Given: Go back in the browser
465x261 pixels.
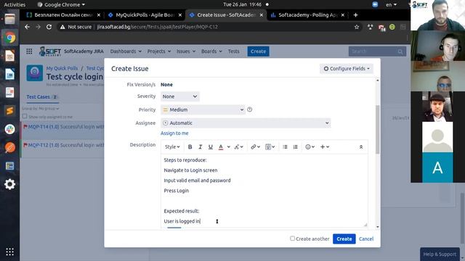Looking at the screenshot, I should [28, 27].
